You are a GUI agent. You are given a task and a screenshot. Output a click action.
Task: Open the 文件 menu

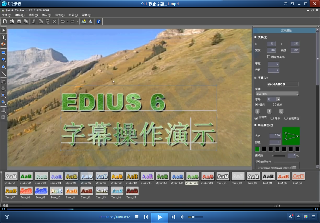tap(6, 15)
